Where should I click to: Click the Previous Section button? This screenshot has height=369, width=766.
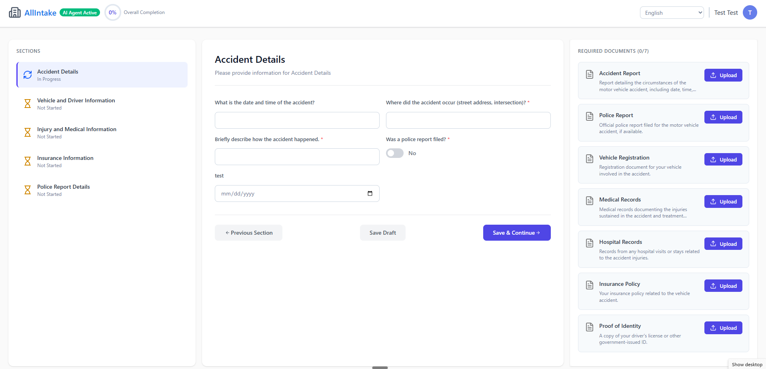pos(248,233)
